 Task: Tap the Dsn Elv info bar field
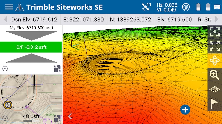pyautogui.click(x=34, y=20)
